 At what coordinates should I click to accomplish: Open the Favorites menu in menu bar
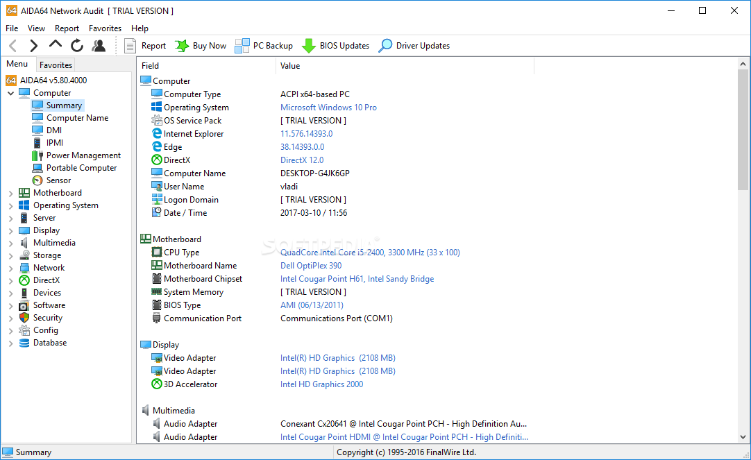(x=105, y=28)
